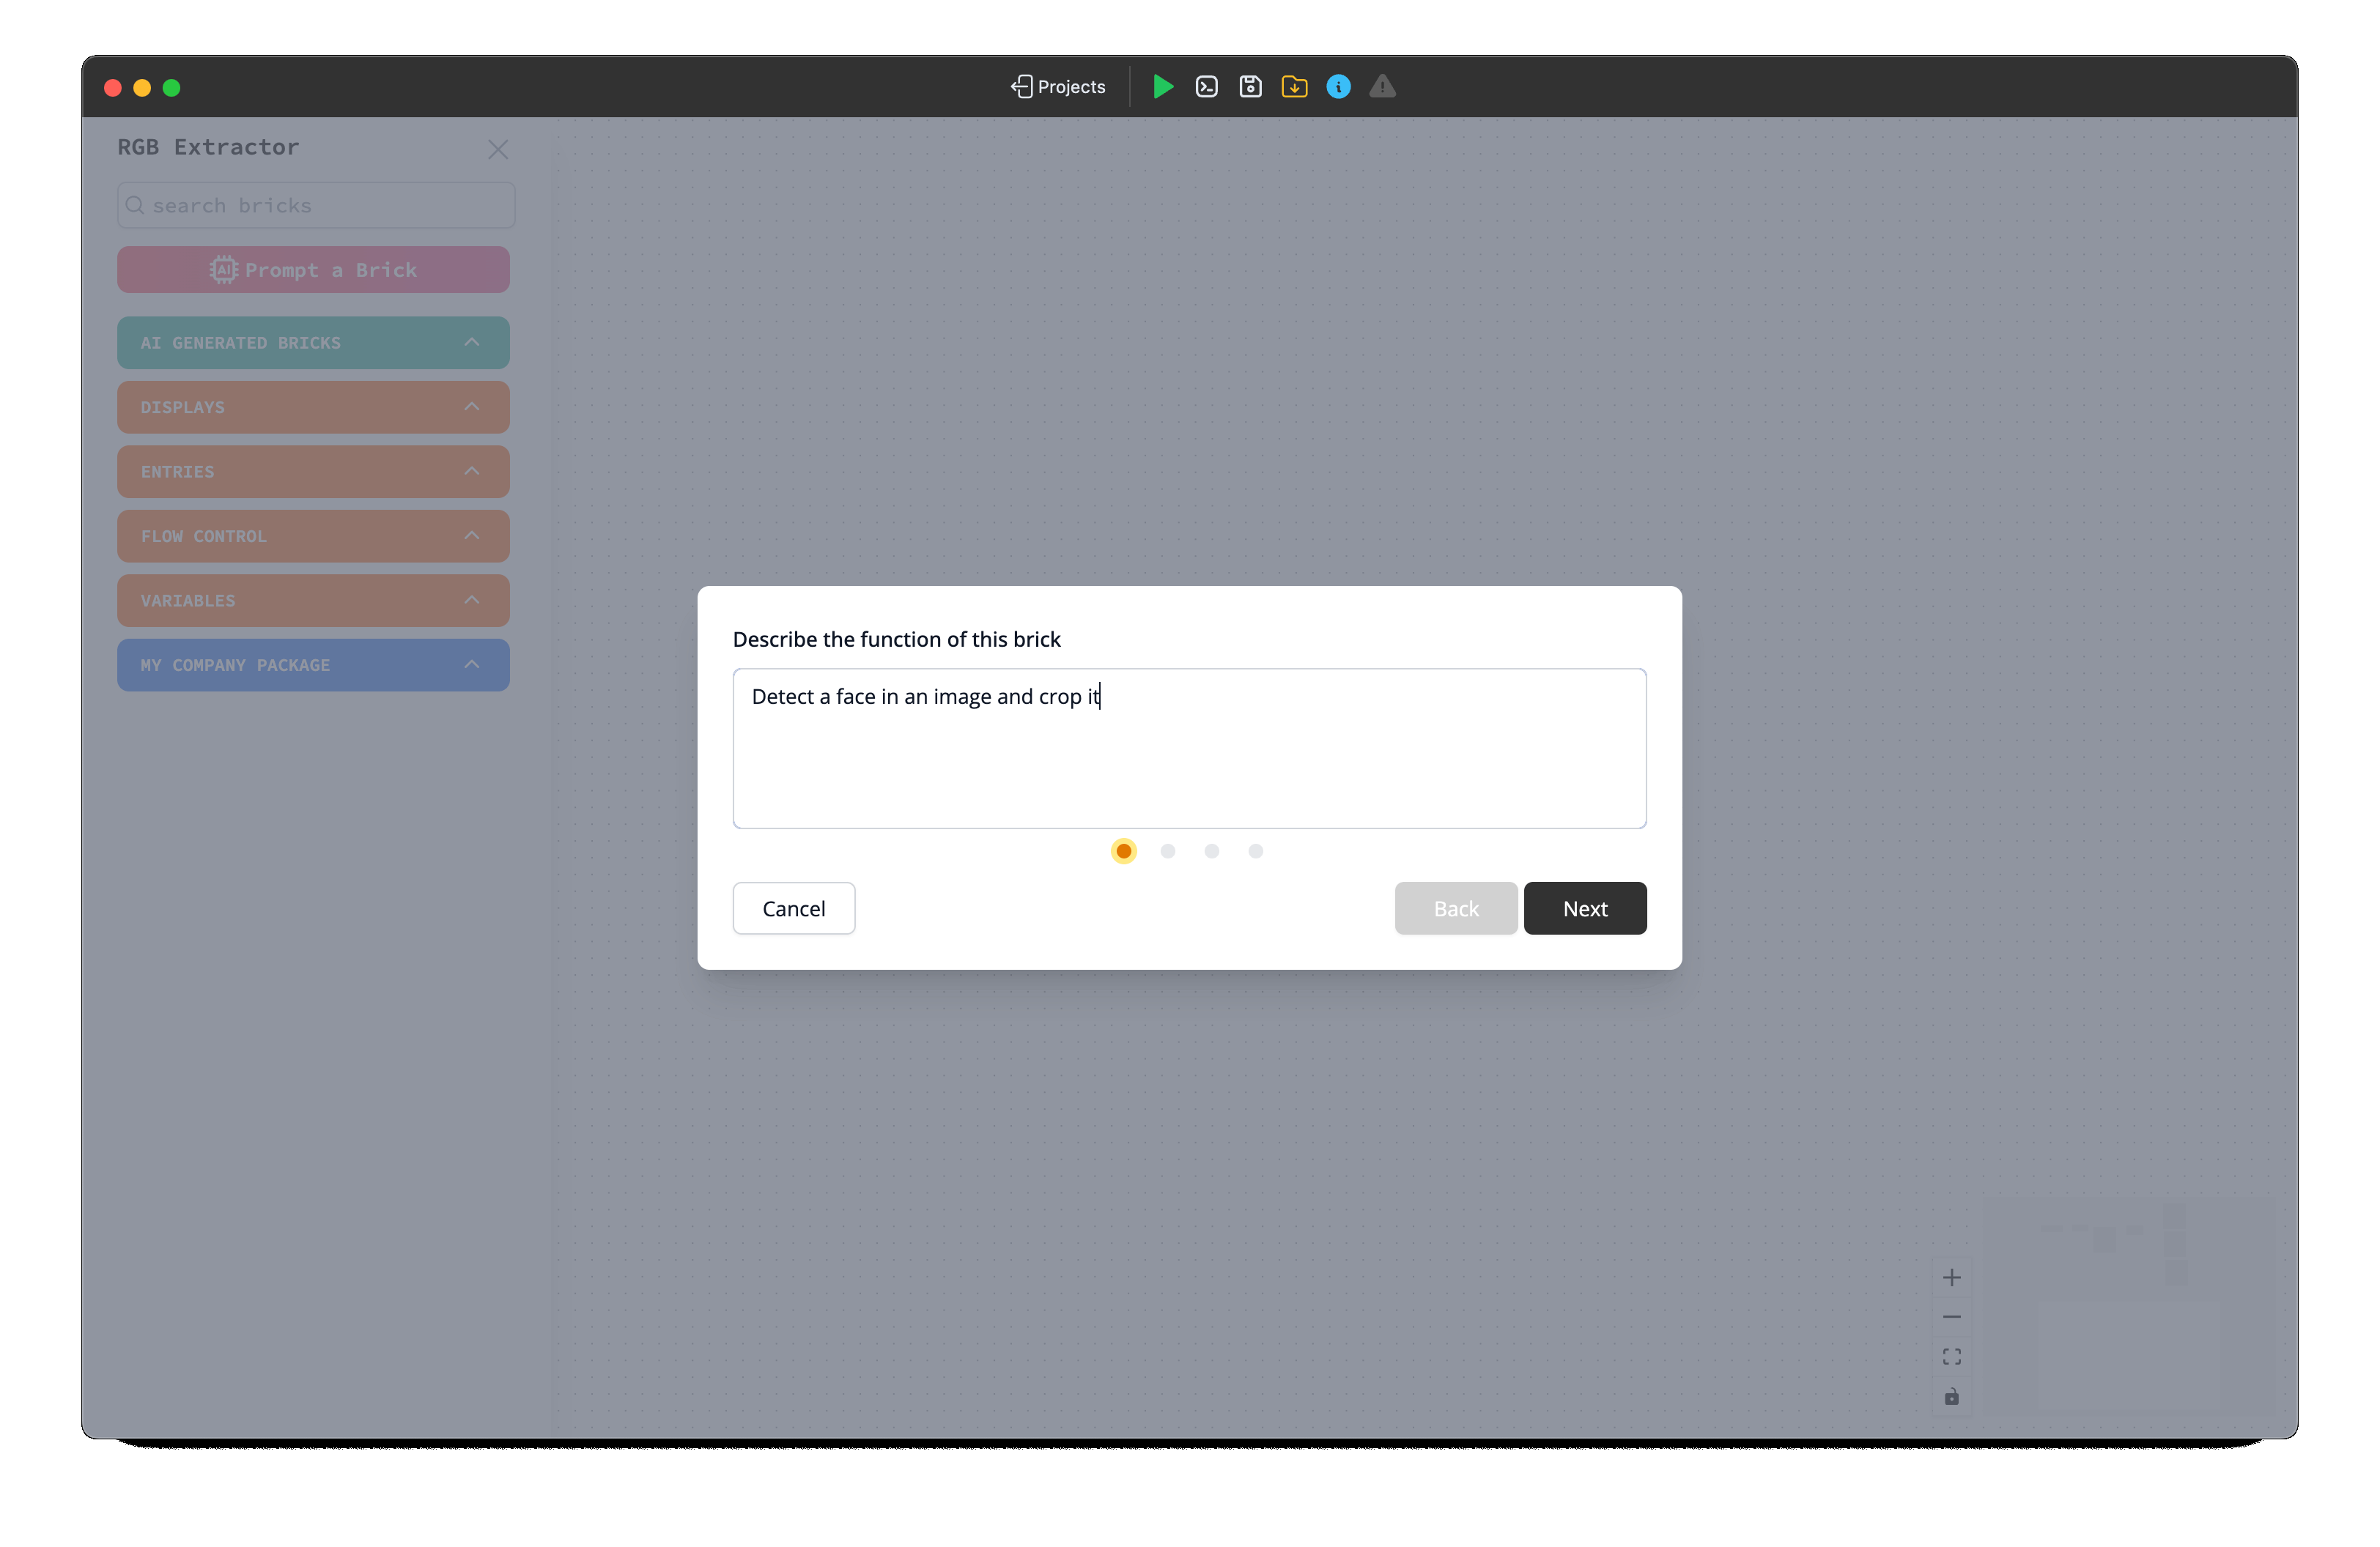Cancel the brick prompt dialog

pos(793,908)
